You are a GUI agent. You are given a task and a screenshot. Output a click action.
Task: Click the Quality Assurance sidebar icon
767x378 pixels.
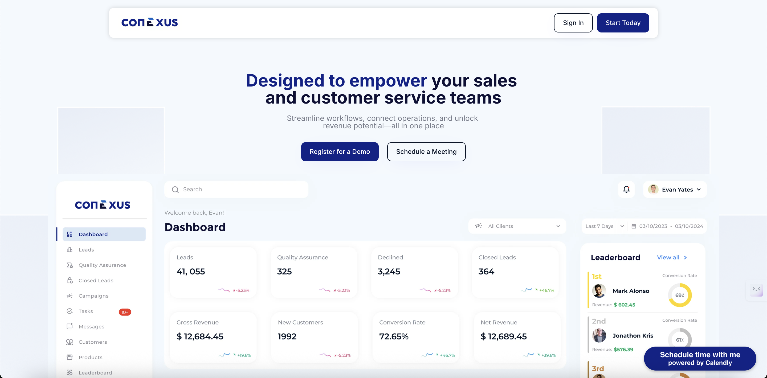click(x=70, y=265)
